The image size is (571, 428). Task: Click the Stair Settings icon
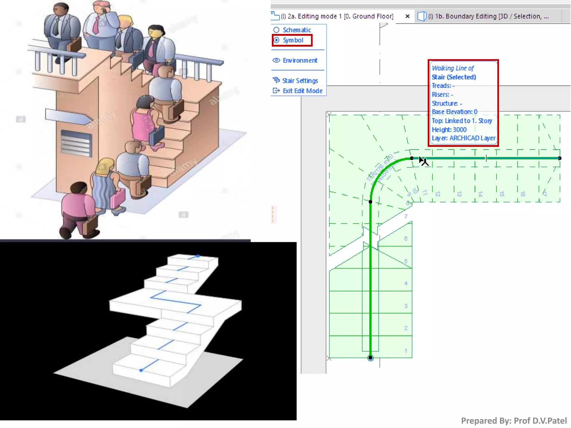276,81
